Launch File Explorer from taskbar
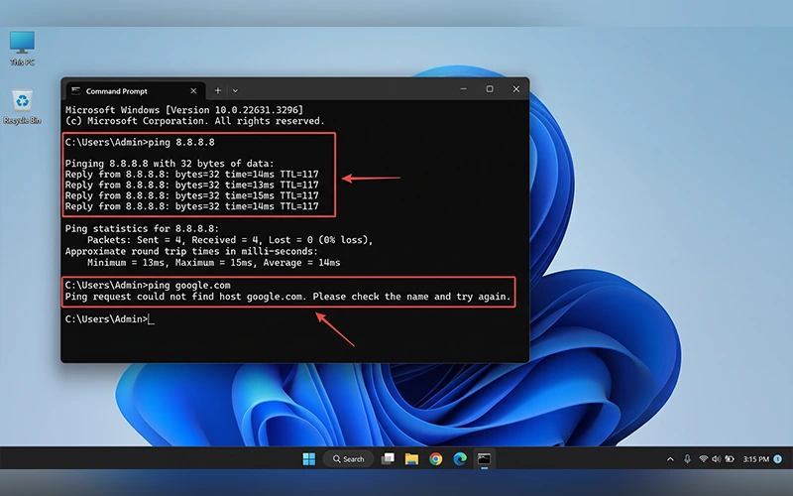The width and height of the screenshot is (793, 496). (411, 459)
